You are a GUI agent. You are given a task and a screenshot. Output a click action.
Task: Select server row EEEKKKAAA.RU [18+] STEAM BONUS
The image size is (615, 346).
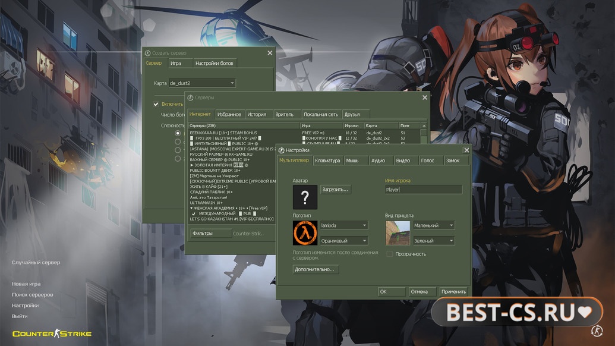pos(304,133)
